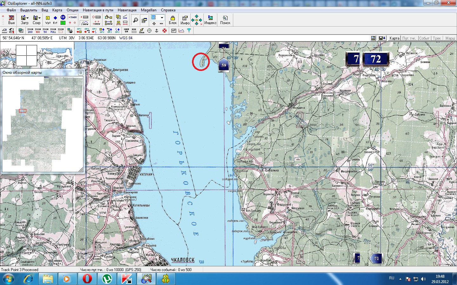This screenshot has height=285, width=457.
Task: Expand the zoom percent combo box arrow
Action: click(x=162, y=17)
